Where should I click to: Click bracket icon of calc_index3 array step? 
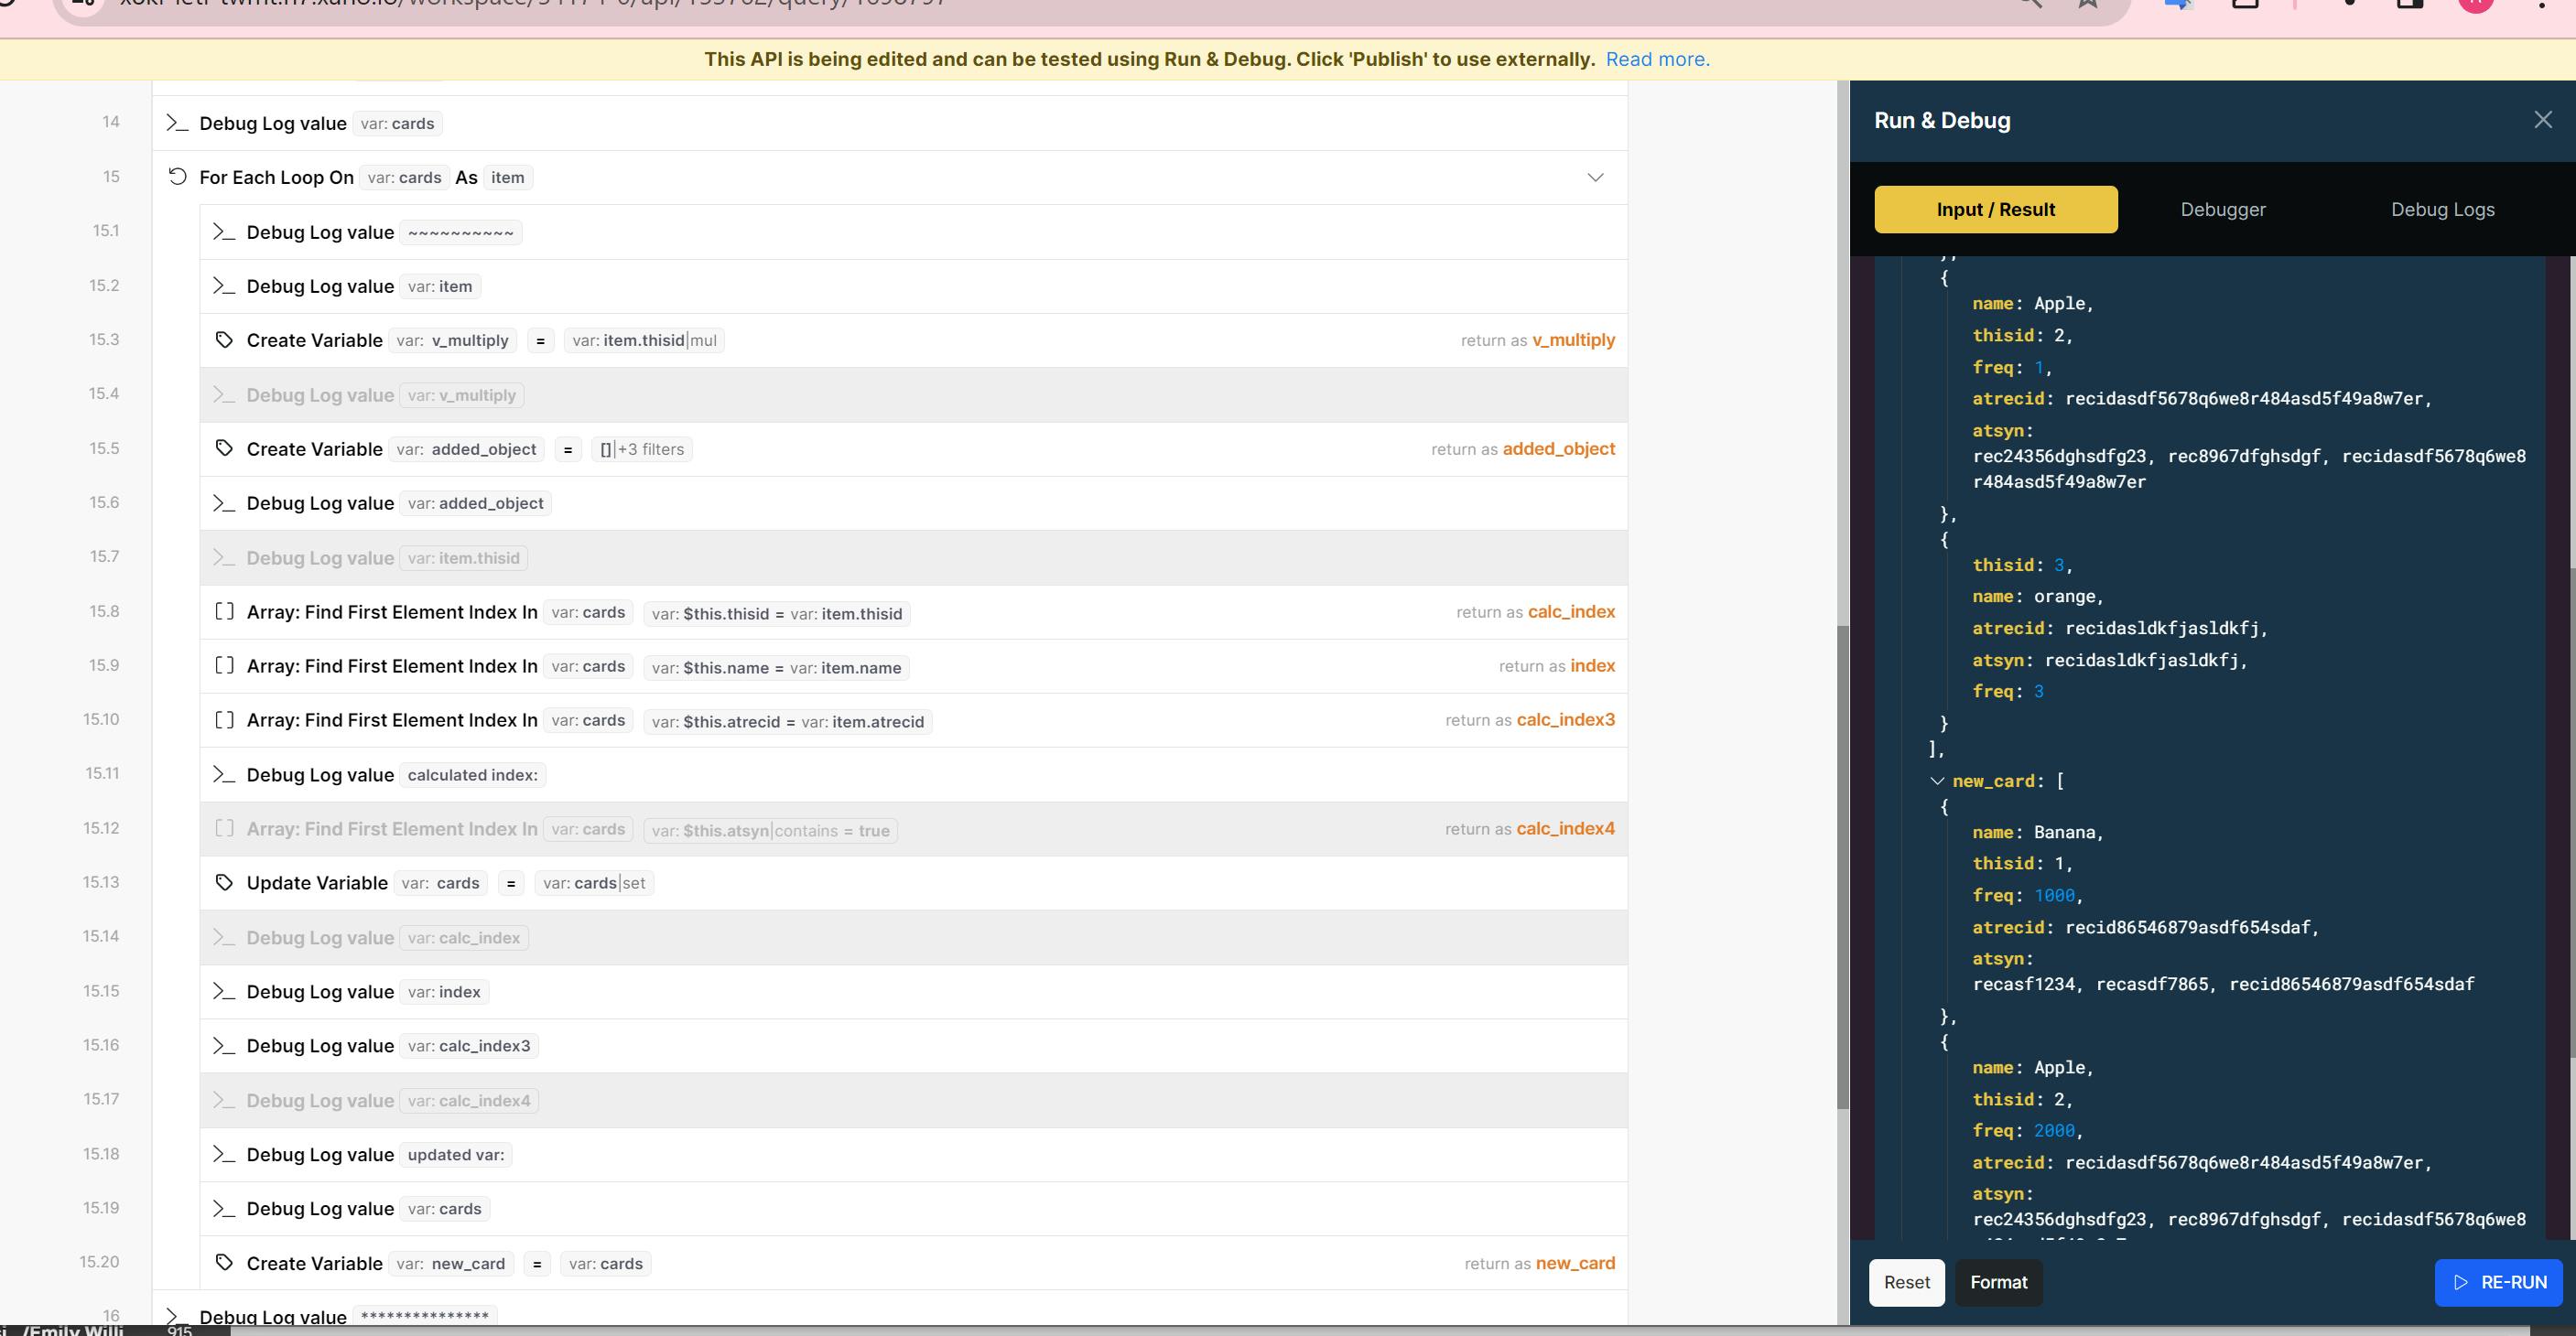tap(224, 719)
